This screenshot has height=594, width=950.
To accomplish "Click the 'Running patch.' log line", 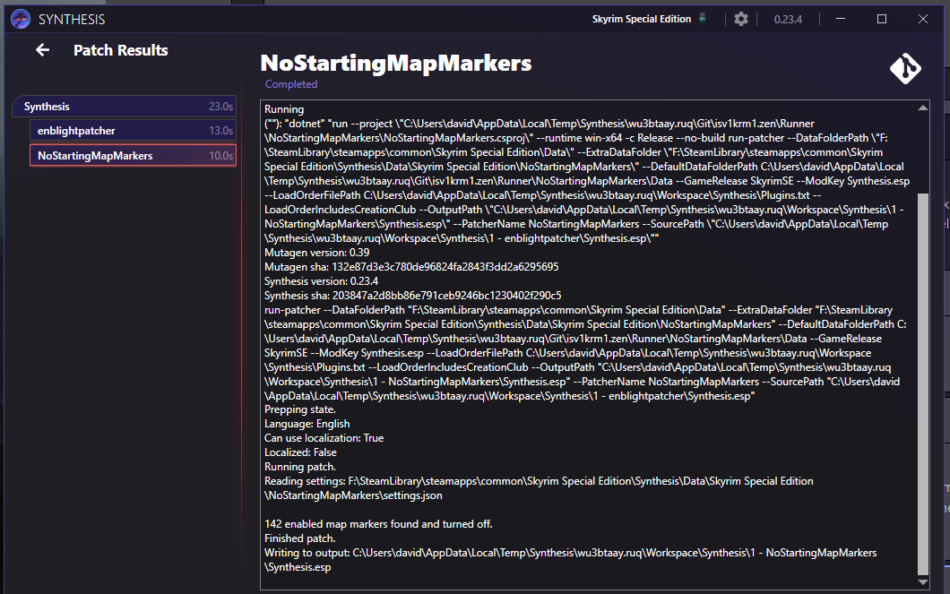I will click(x=300, y=467).
